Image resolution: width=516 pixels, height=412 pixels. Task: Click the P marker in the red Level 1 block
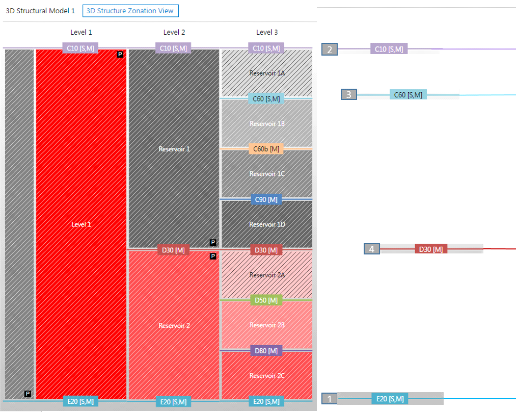(x=120, y=54)
